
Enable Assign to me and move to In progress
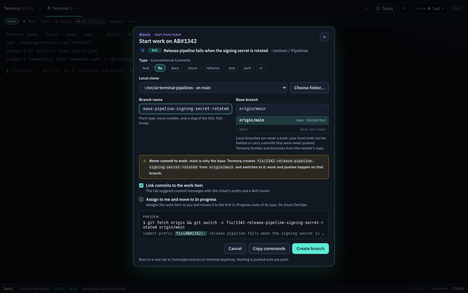tap(141, 200)
